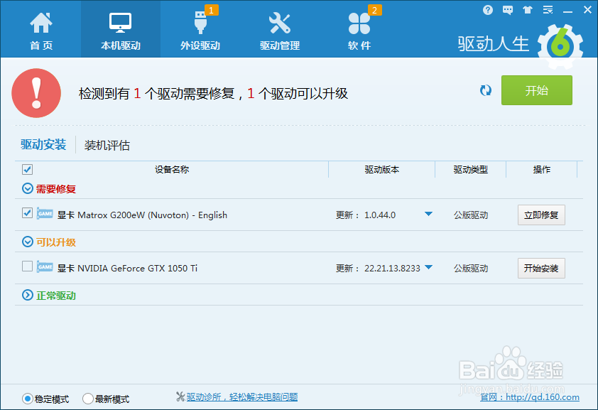Click the red warning exclamation icon

coord(36,93)
